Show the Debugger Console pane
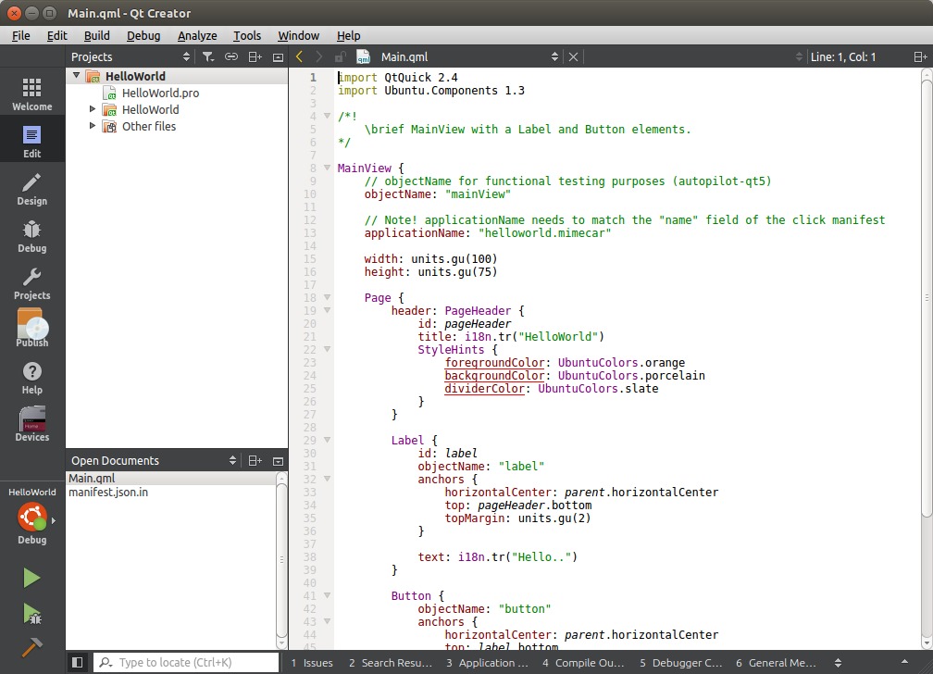 (x=680, y=663)
